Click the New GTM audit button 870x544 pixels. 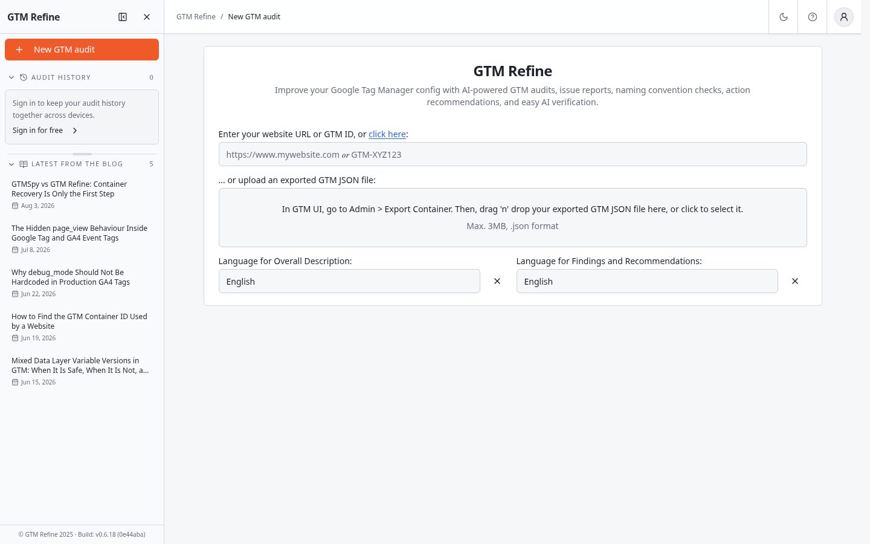tap(82, 50)
